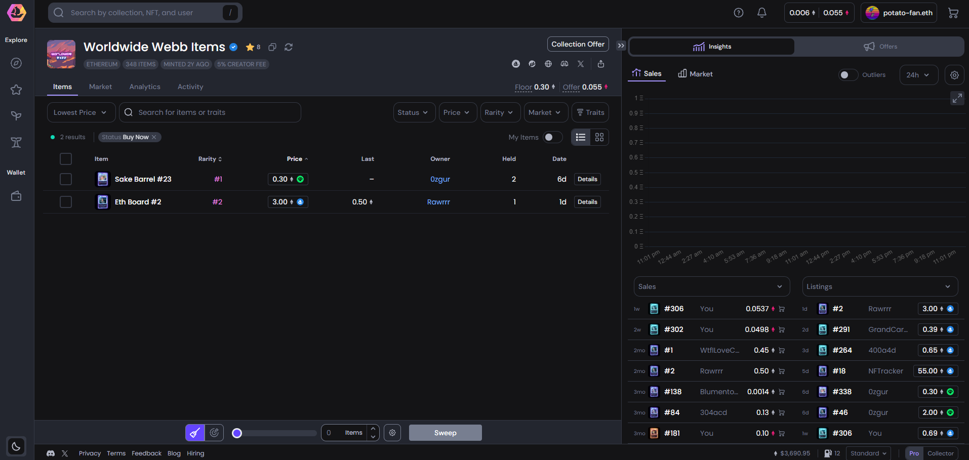Open the Price filter dropdown

(x=458, y=112)
